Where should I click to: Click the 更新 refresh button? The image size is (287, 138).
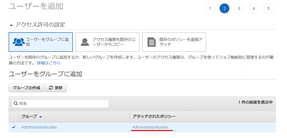[56, 88]
